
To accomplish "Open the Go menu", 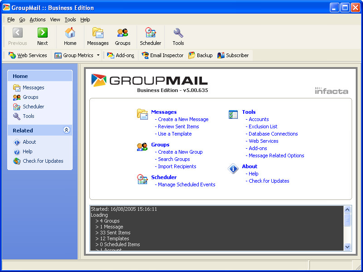I will coord(22,19).
